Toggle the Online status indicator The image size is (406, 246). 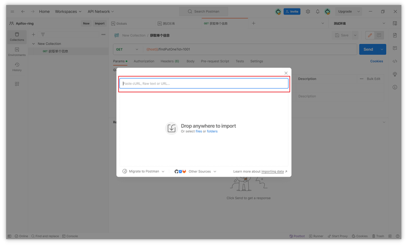pyautogui.click(x=21, y=236)
